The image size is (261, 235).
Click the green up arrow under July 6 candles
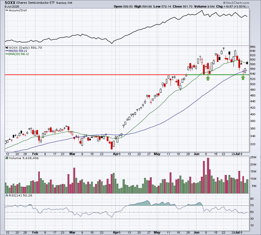pos(243,78)
